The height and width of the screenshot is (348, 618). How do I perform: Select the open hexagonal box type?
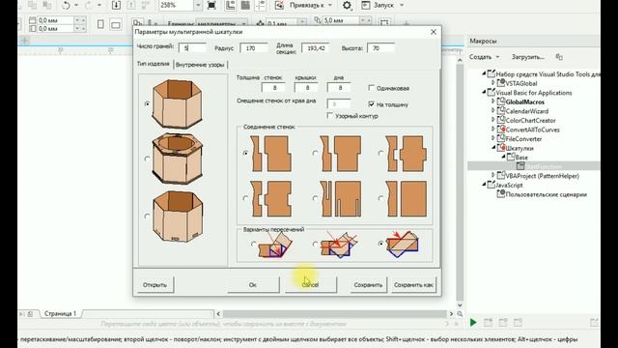[147, 103]
